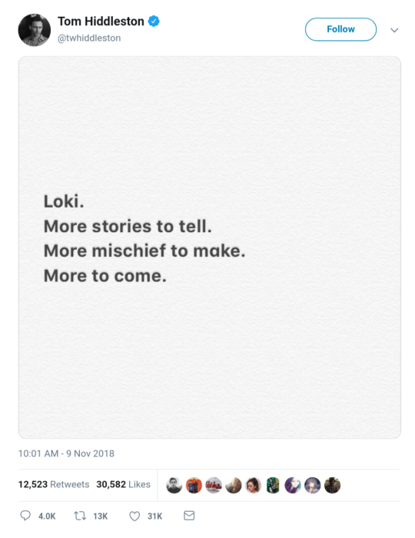Click the orange liker avatar second in row
This screenshot has height=538, width=415.
point(194,485)
